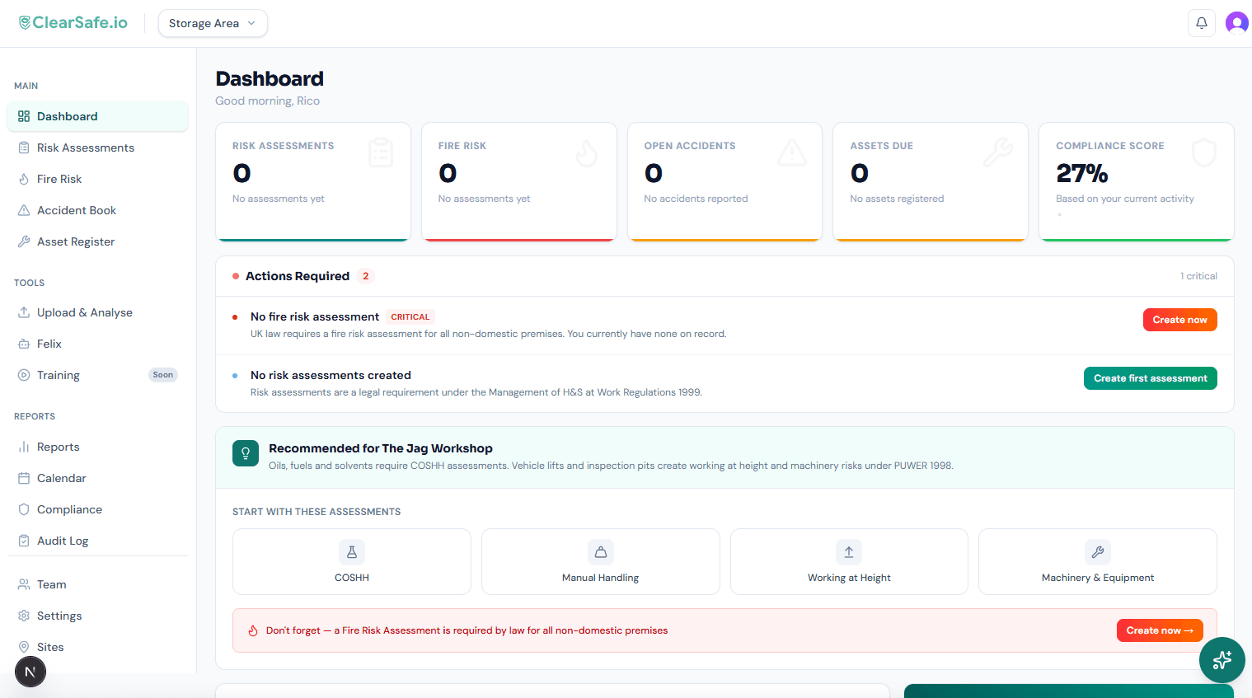The width and height of the screenshot is (1252, 698).
Task: Click the notification bell icon
Action: [x=1201, y=22]
